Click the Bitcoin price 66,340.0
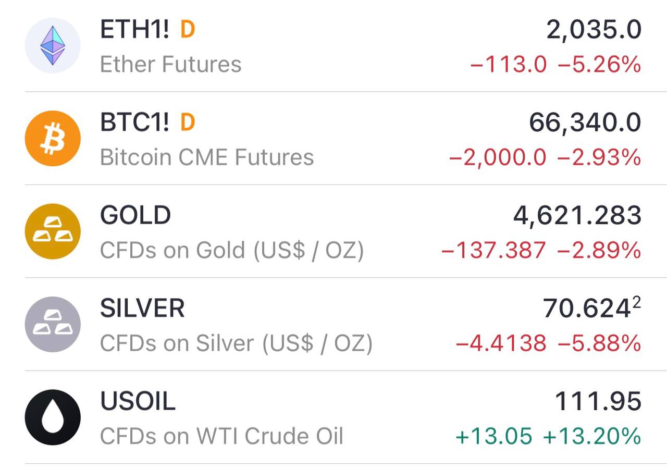Screen dimensions: 667x468 click(x=585, y=123)
